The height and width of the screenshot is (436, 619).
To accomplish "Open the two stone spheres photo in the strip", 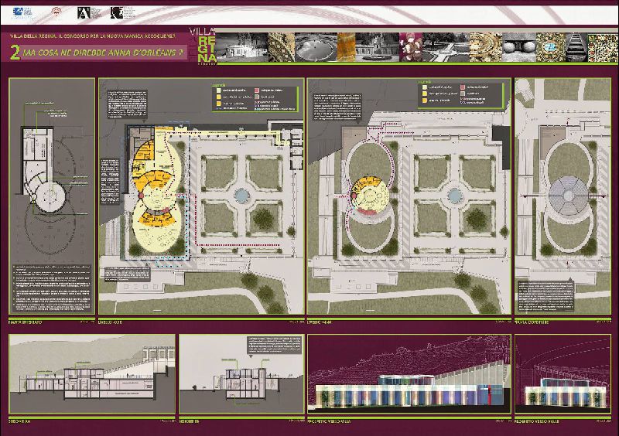I will click(x=519, y=47).
